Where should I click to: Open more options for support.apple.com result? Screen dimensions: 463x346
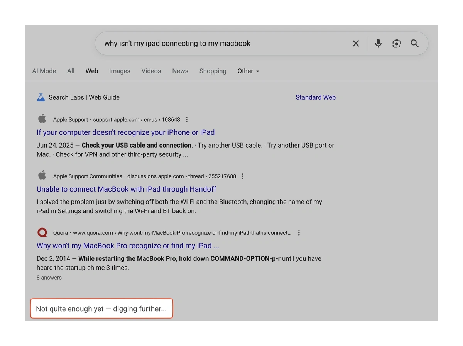pyautogui.click(x=187, y=120)
